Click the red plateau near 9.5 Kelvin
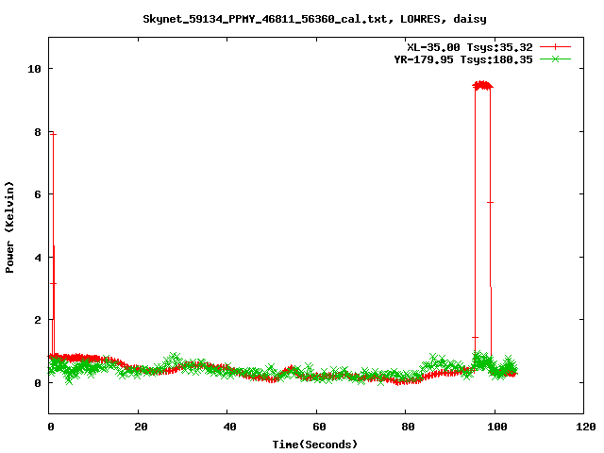 pos(482,86)
